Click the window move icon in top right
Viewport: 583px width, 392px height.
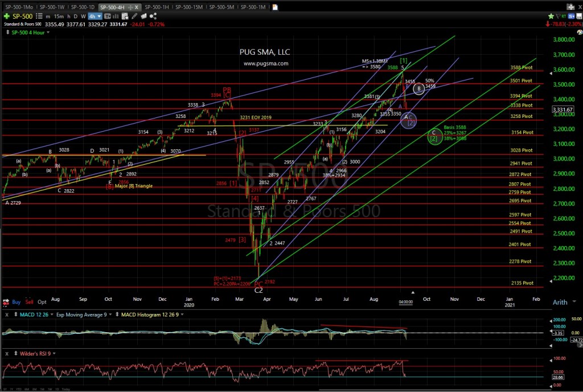coord(570,7)
